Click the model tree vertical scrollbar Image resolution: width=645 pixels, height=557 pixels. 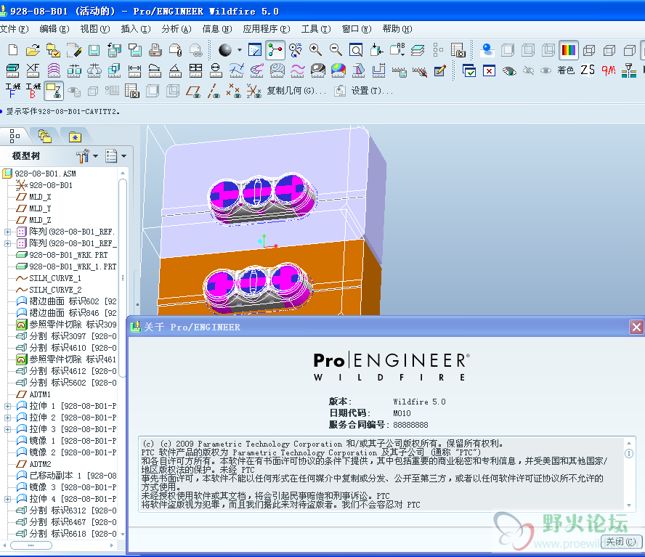pyautogui.click(x=123, y=277)
